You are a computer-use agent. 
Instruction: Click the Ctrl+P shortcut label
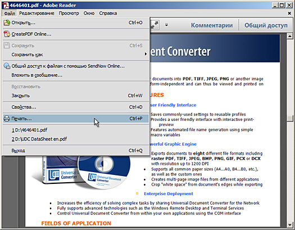tap(136, 119)
